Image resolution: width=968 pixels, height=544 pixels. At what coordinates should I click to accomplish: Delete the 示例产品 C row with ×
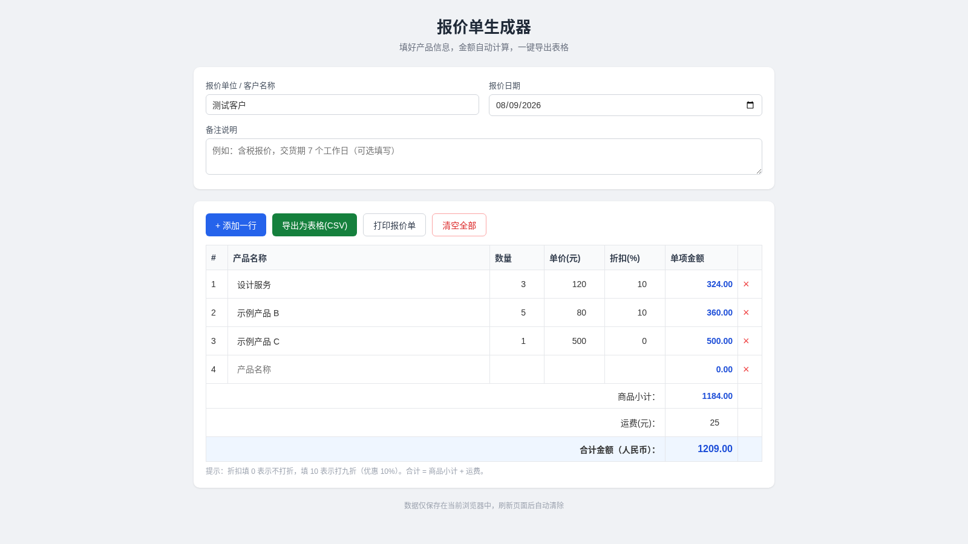coord(746,341)
